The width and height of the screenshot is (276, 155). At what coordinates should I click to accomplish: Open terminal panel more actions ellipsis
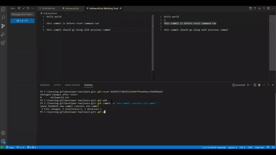pyautogui.click(x=264, y=85)
